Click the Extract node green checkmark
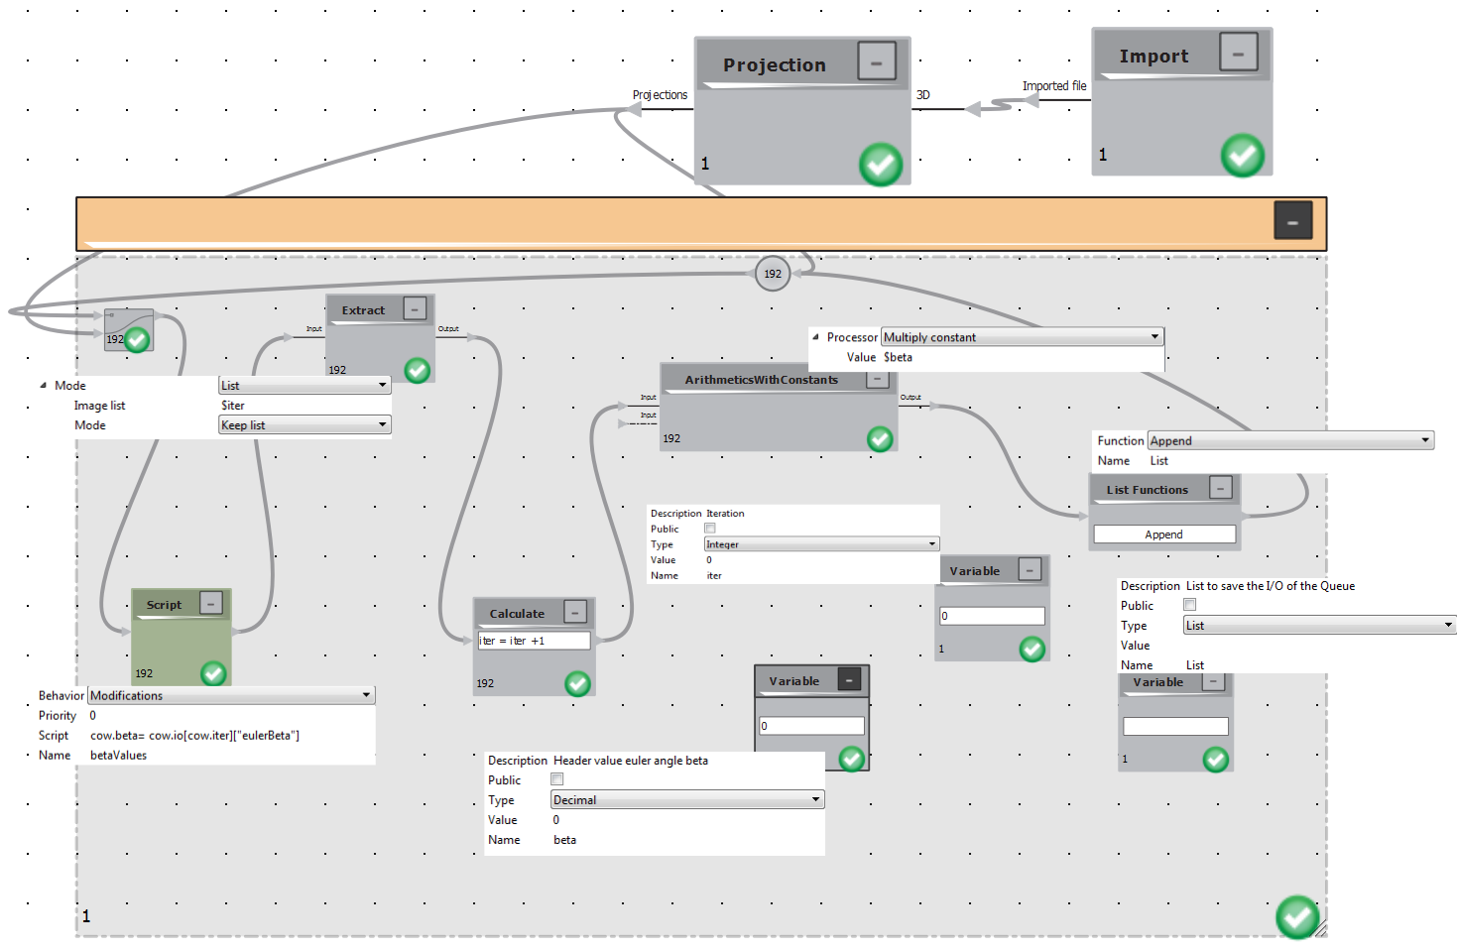The height and width of the screenshot is (951, 1457). (418, 370)
